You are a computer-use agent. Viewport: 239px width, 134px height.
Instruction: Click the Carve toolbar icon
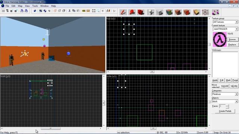[x=35, y=11]
